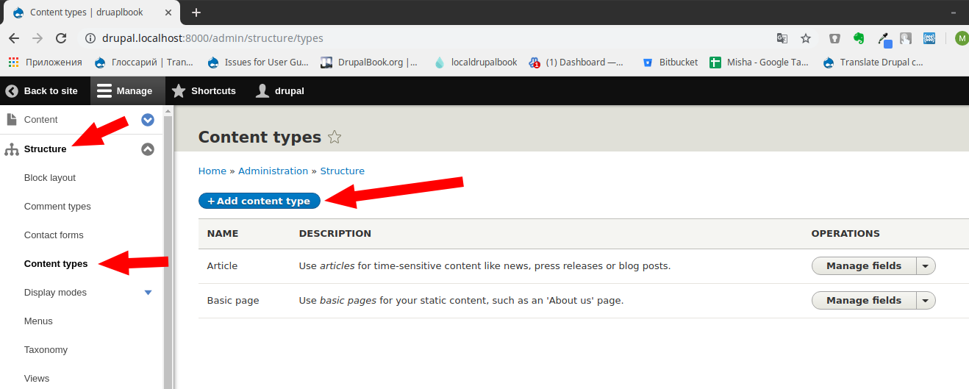Image resolution: width=969 pixels, height=389 pixels.
Task: Open the Evernote extension icon
Action: [859, 38]
